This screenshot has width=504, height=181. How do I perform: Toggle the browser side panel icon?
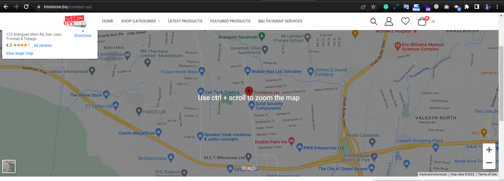477,7
